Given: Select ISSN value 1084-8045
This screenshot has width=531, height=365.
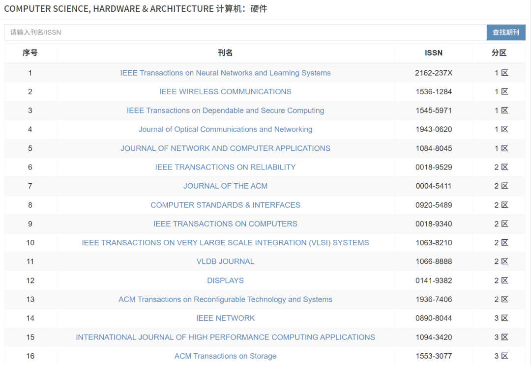Looking at the screenshot, I should tap(434, 148).
